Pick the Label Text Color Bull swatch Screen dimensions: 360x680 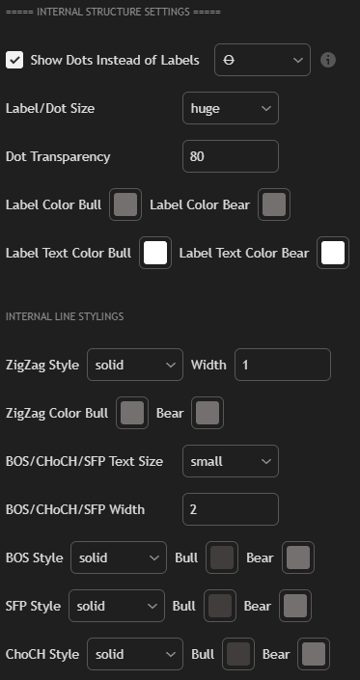[x=155, y=253]
